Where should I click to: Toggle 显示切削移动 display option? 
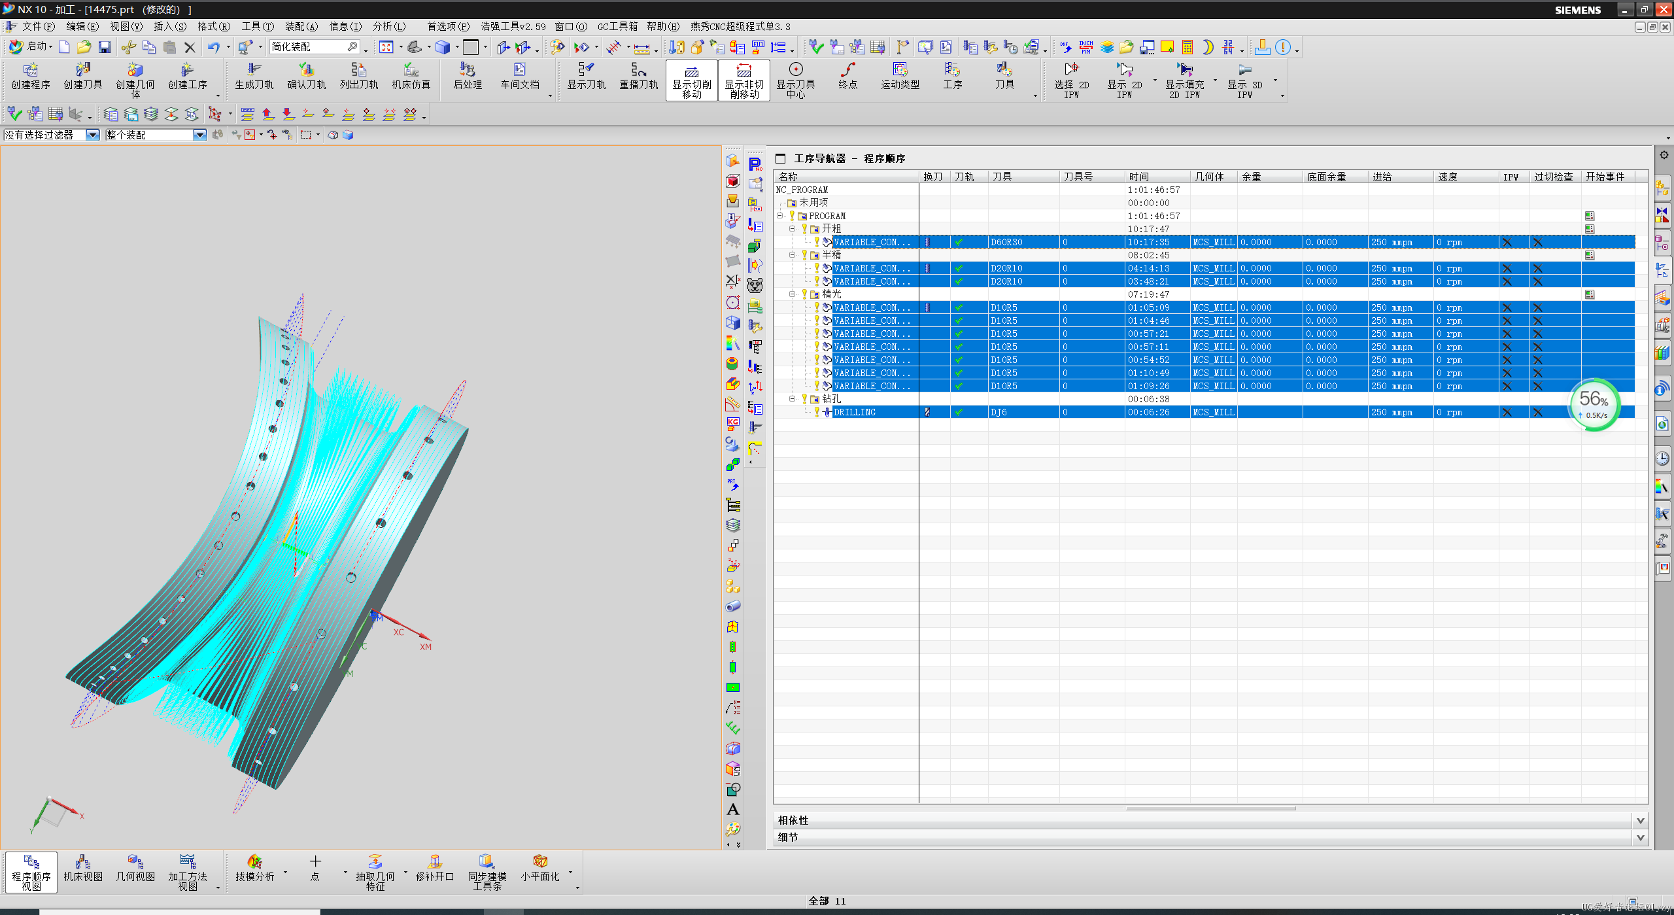click(x=692, y=80)
